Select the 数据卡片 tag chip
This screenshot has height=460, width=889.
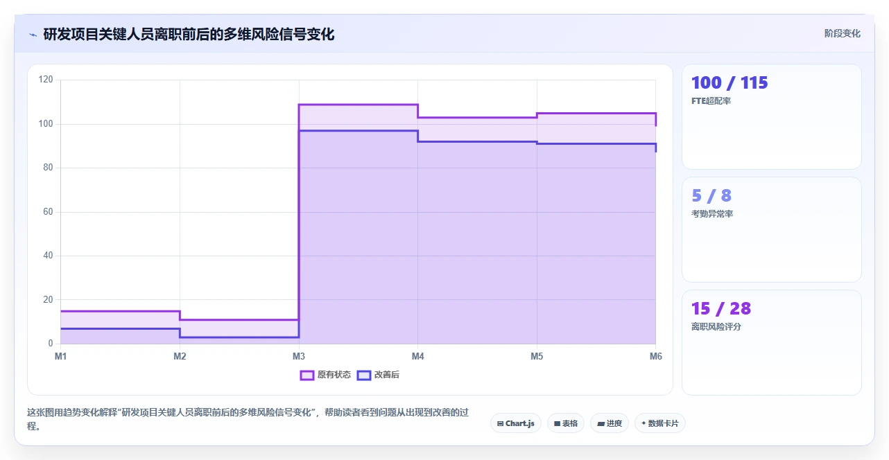click(660, 423)
